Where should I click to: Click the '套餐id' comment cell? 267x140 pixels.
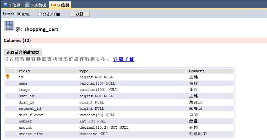coord(210,108)
